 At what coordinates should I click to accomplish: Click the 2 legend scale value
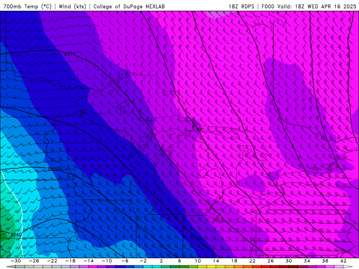tap(161, 261)
